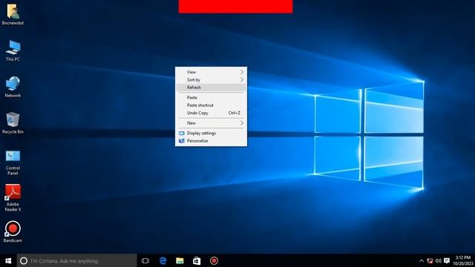The height and width of the screenshot is (267, 475).
Task: Click the View label in context menu
Action: 191,72
